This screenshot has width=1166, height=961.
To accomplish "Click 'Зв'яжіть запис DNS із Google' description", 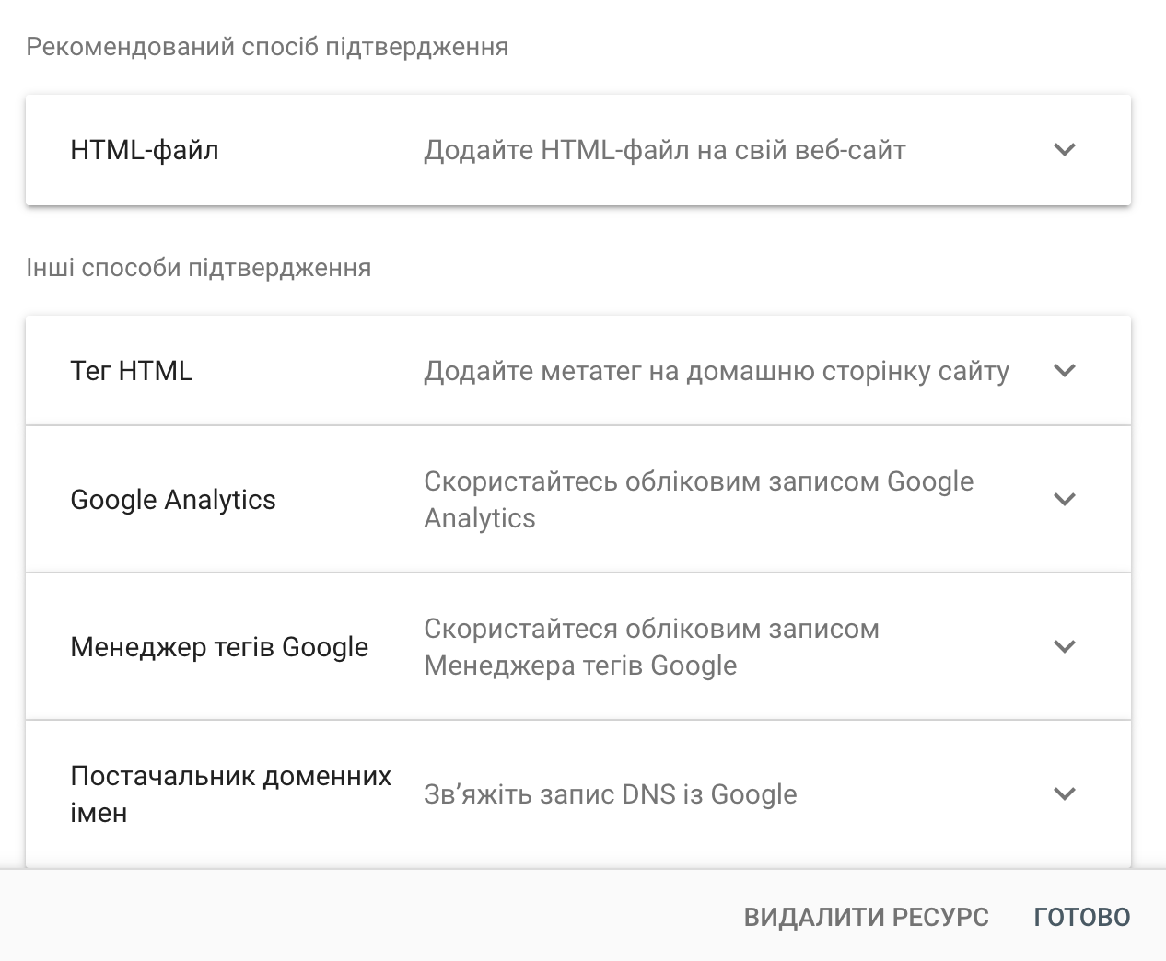I will coord(610,794).
